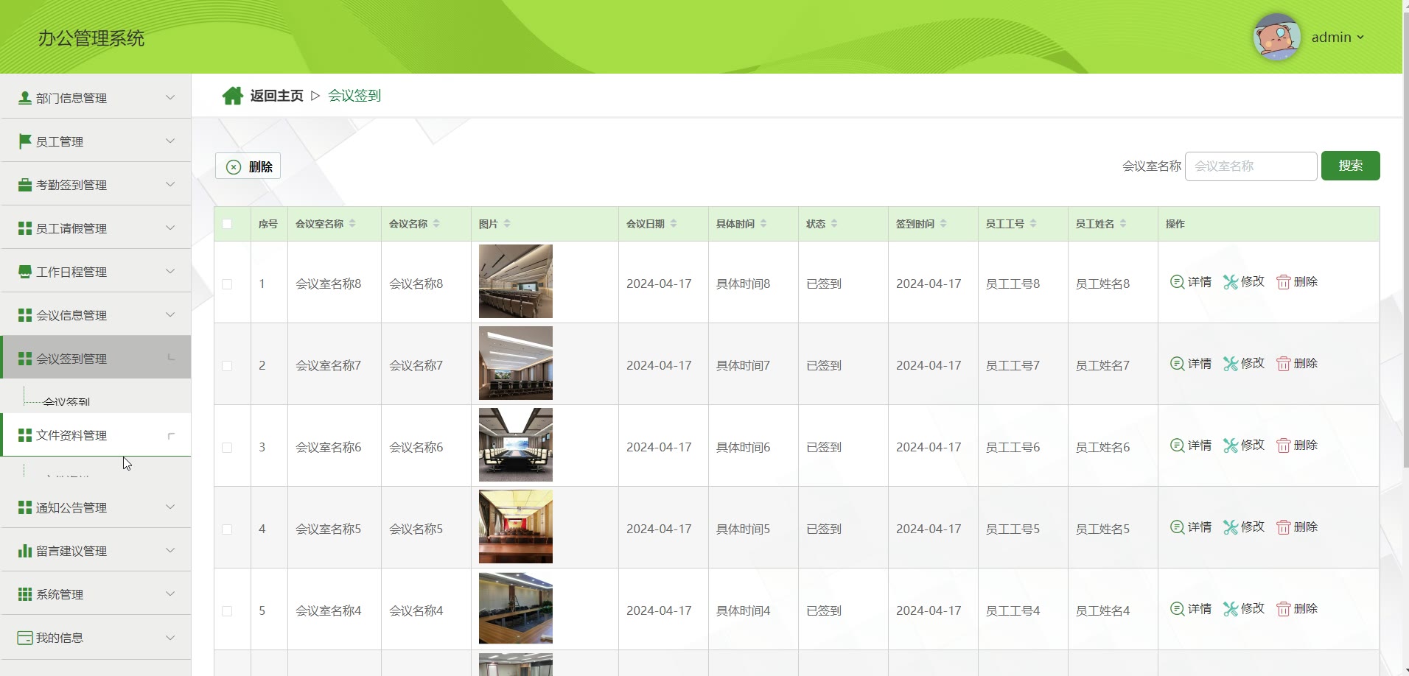Check the row 3 checkbox
The height and width of the screenshot is (676, 1409).
227,448
